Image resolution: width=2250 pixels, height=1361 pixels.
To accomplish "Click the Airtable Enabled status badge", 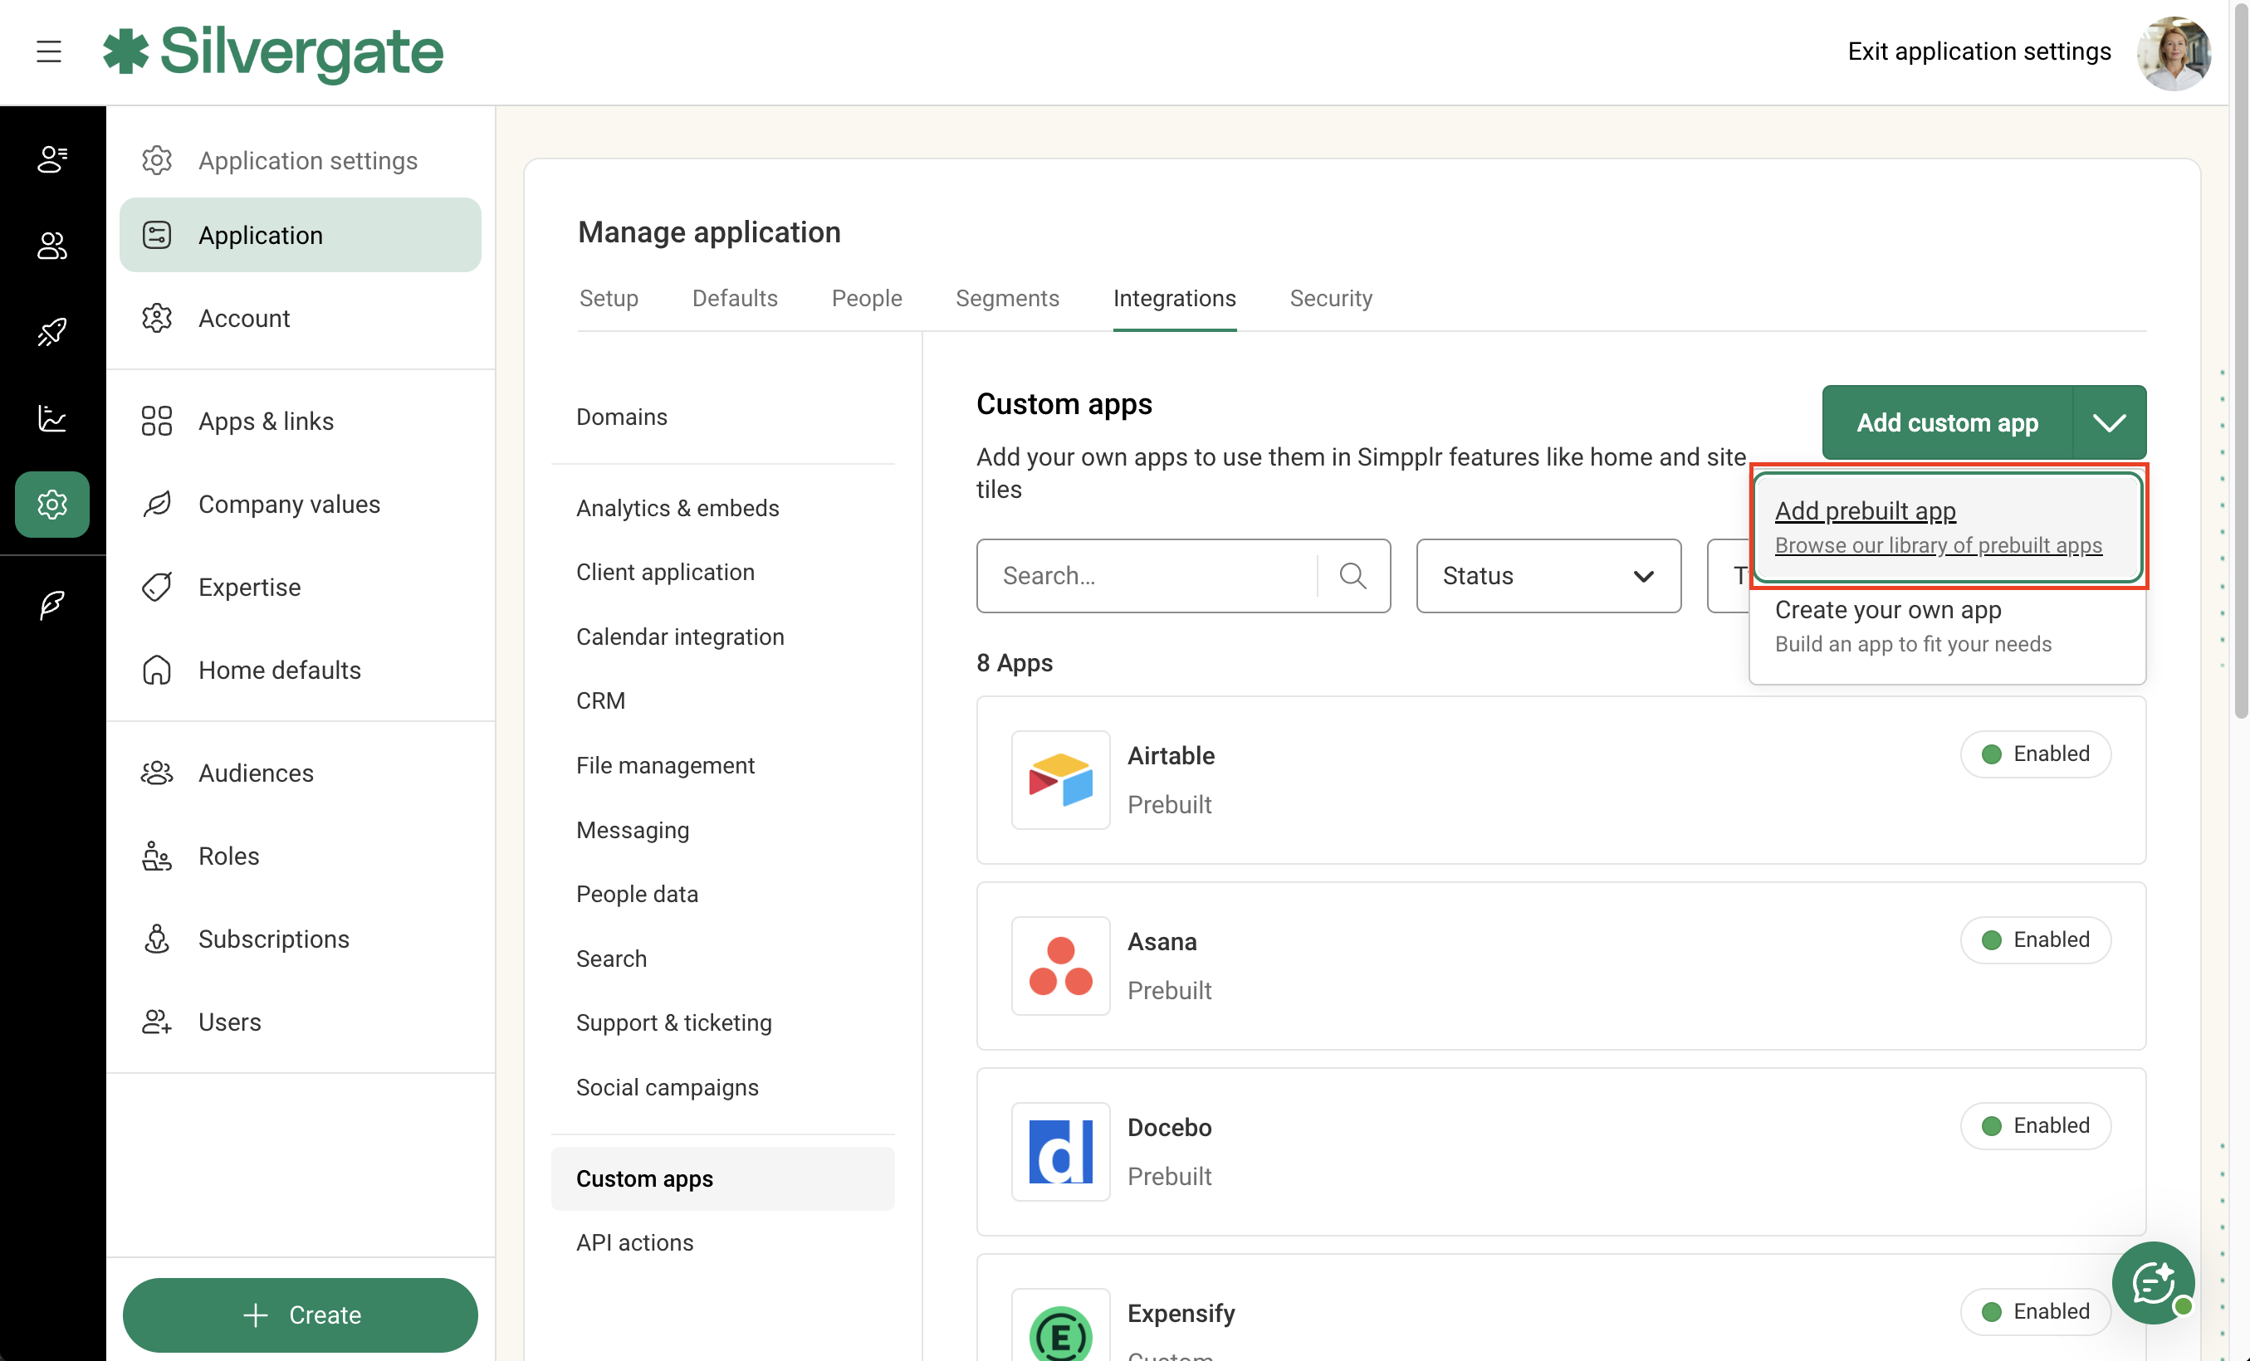I will pyautogui.click(x=2034, y=754).
